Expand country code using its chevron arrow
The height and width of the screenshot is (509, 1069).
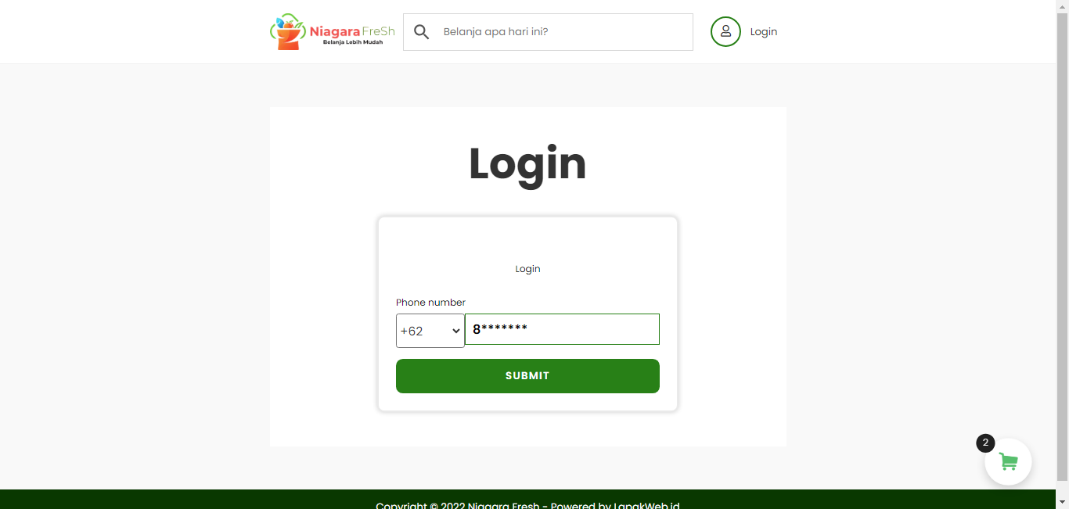456,332
